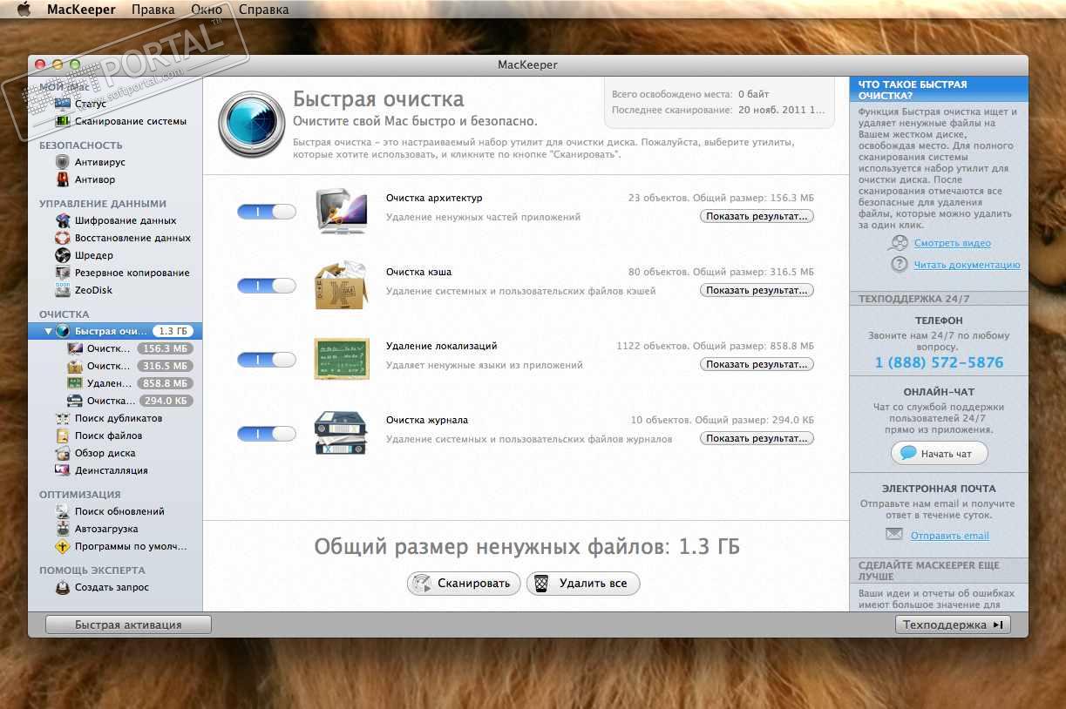Click the Создать запрос expert icon
Viewport: 1066px width, 709px height.
pos(62,587)
